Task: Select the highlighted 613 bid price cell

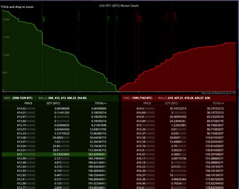Action: pos(26,154)
